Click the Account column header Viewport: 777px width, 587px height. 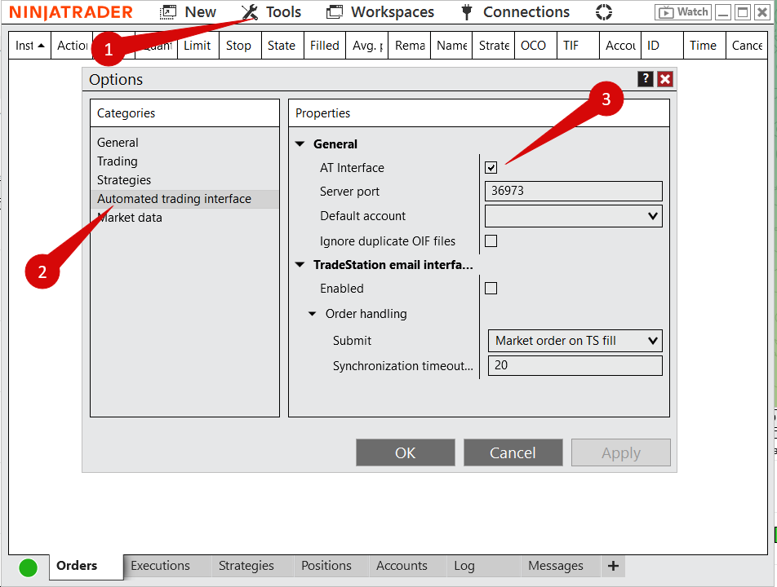[620, 46]
